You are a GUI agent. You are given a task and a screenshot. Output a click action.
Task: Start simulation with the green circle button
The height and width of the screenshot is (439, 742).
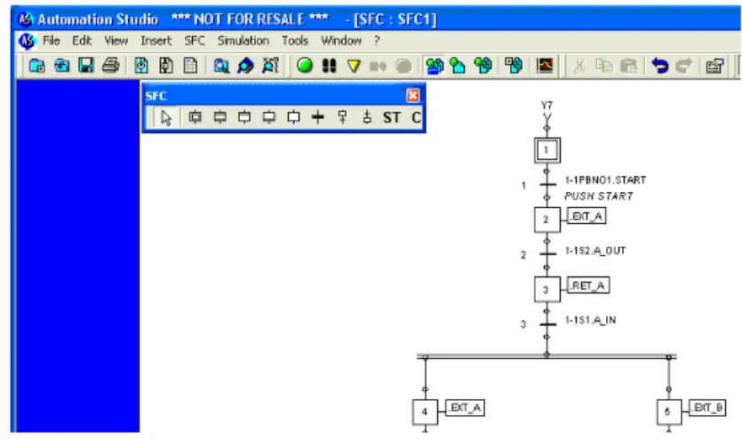tap(305, 66)
